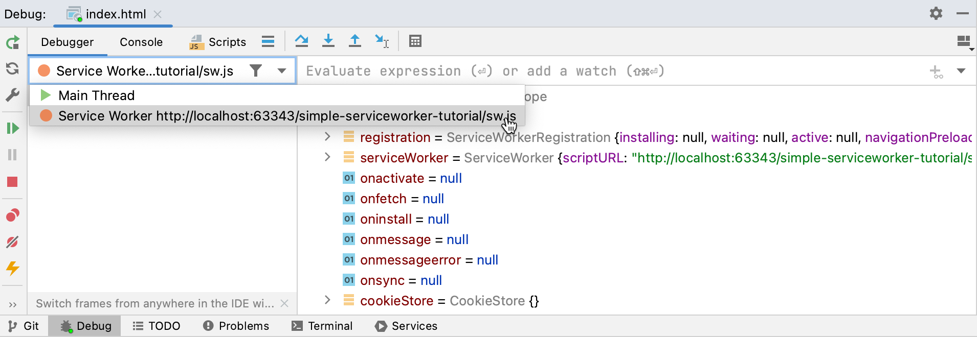The width and height of the screenshot is (977, 337).
Task: Click the red Stop button
Action: click(x=13, y=182)
